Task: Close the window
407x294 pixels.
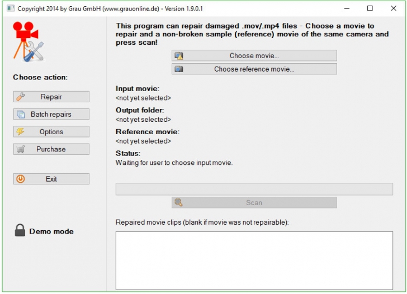Action: (x=394, y=8)
